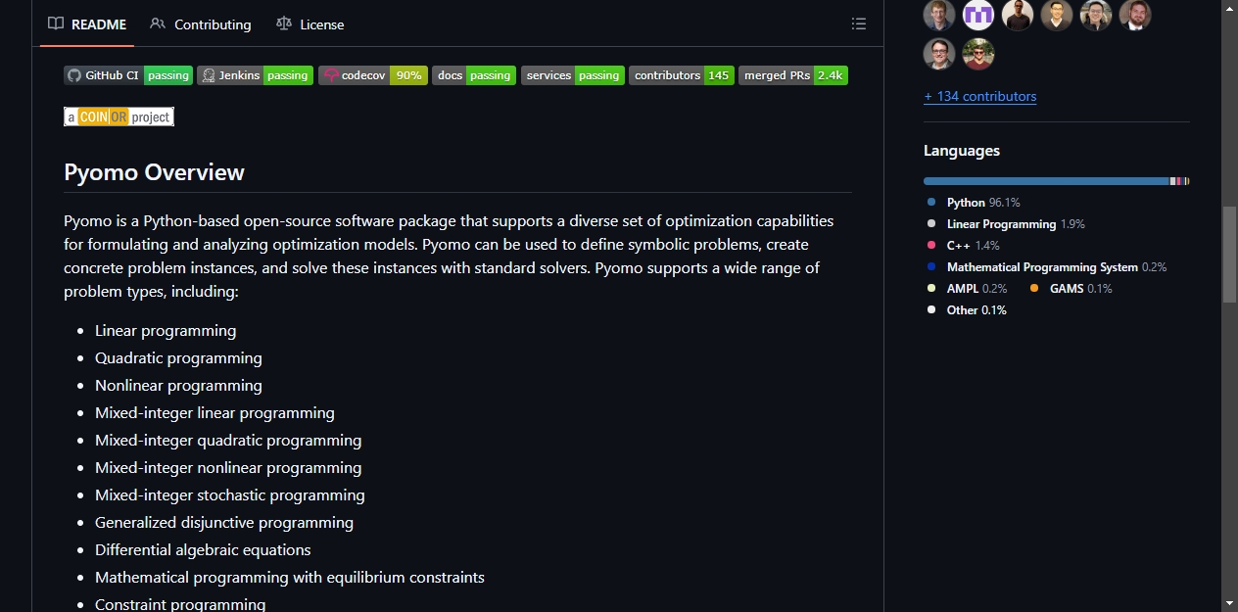The width and height of the screenshot is (1238, 612).
Task: Open the contributors 145 badge
Action: click(x=682, y=75)
